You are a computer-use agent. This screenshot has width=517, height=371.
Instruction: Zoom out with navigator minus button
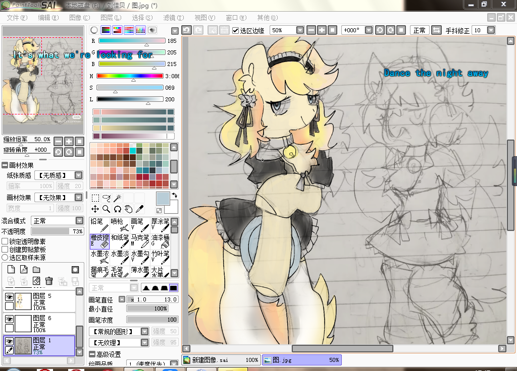pyautogui.click(x=59, y=142)
